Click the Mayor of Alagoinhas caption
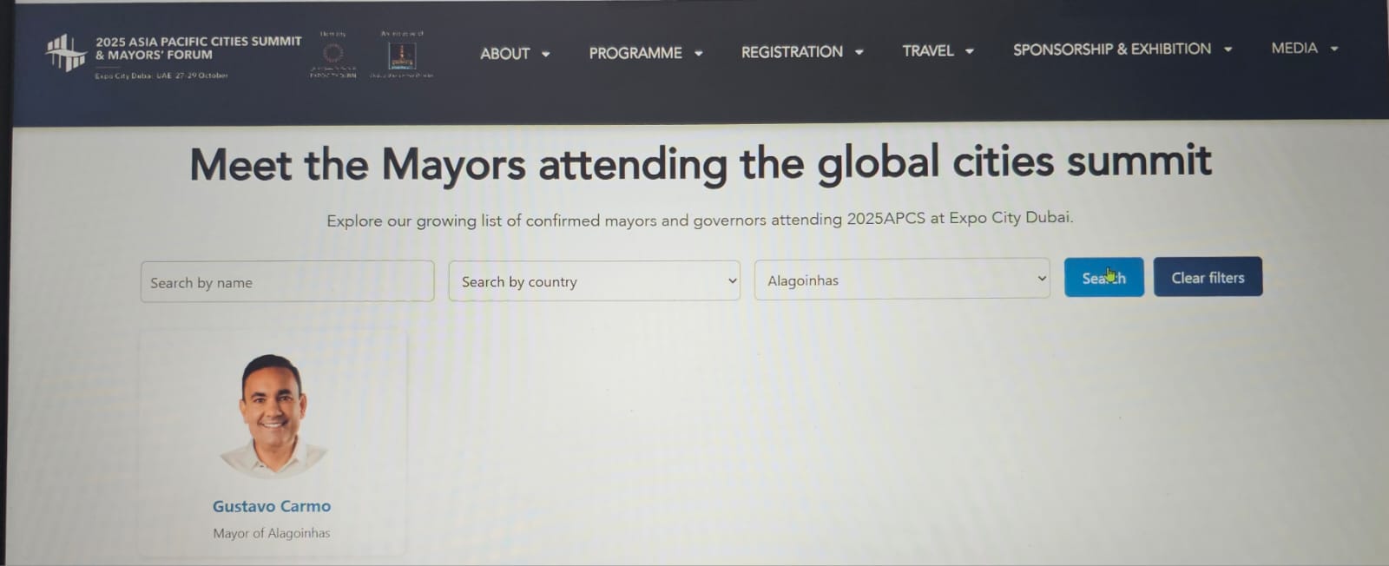The width and height of the screenshot is (1389, 566). point(272,533)
